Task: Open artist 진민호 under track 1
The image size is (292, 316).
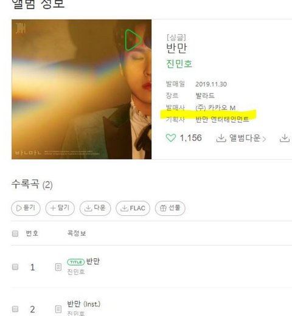Action: [76, 272]
